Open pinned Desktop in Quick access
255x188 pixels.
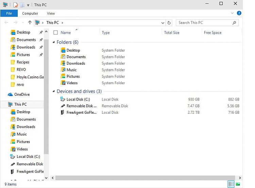click(x=23, y=32)
